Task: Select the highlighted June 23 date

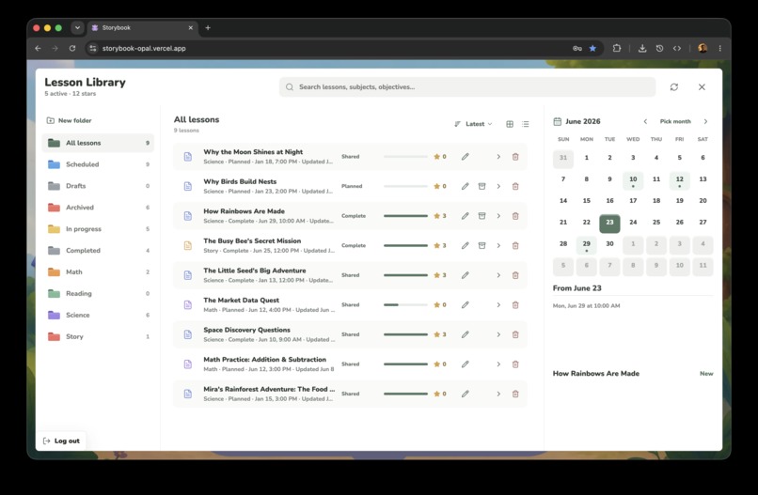Action: [x=609, y=224]
